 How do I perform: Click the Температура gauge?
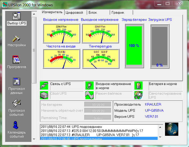101,59
